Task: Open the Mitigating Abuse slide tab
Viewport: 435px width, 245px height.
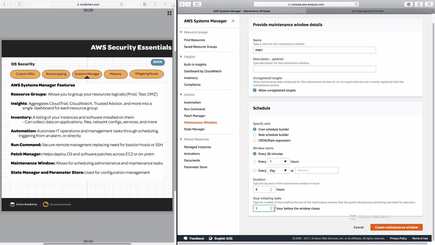Action: click(x=146, y=74)
